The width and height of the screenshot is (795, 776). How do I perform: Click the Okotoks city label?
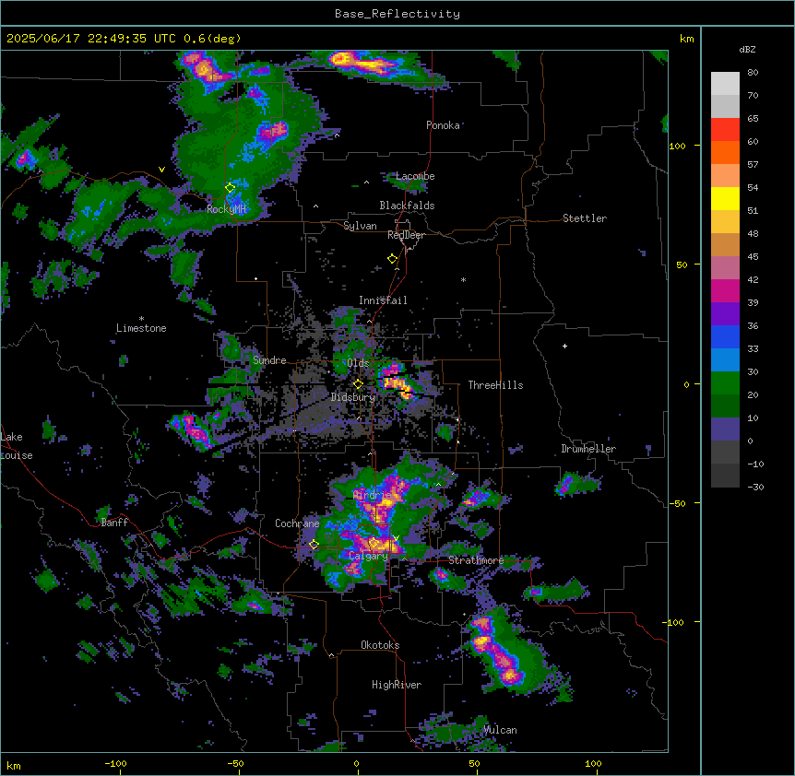click(380, 645)
